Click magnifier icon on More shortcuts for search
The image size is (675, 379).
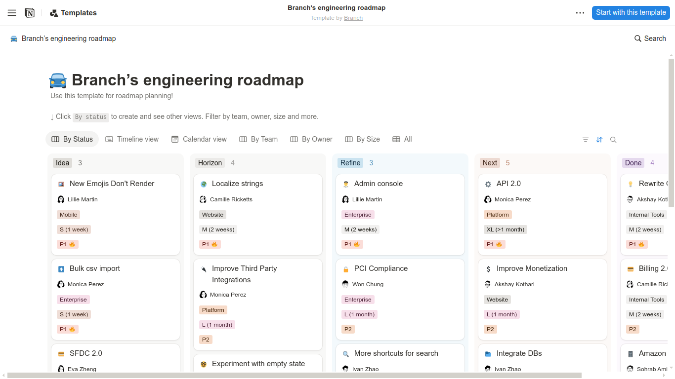pyautogui.click(x=346, y=354)
